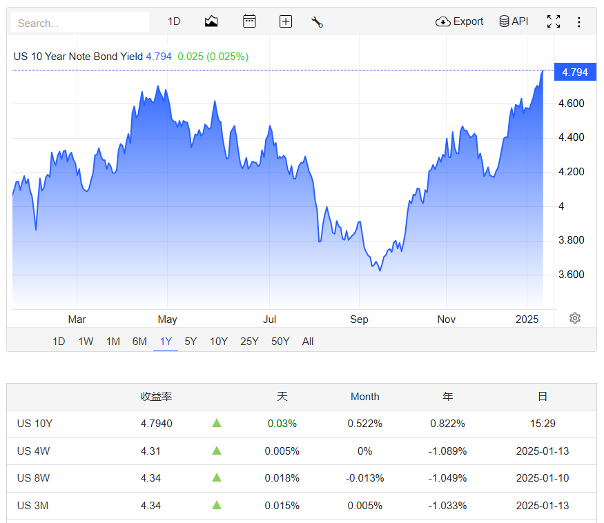
Task: Click the plus icon to add comparison
Action: click(x=286, y=21)
